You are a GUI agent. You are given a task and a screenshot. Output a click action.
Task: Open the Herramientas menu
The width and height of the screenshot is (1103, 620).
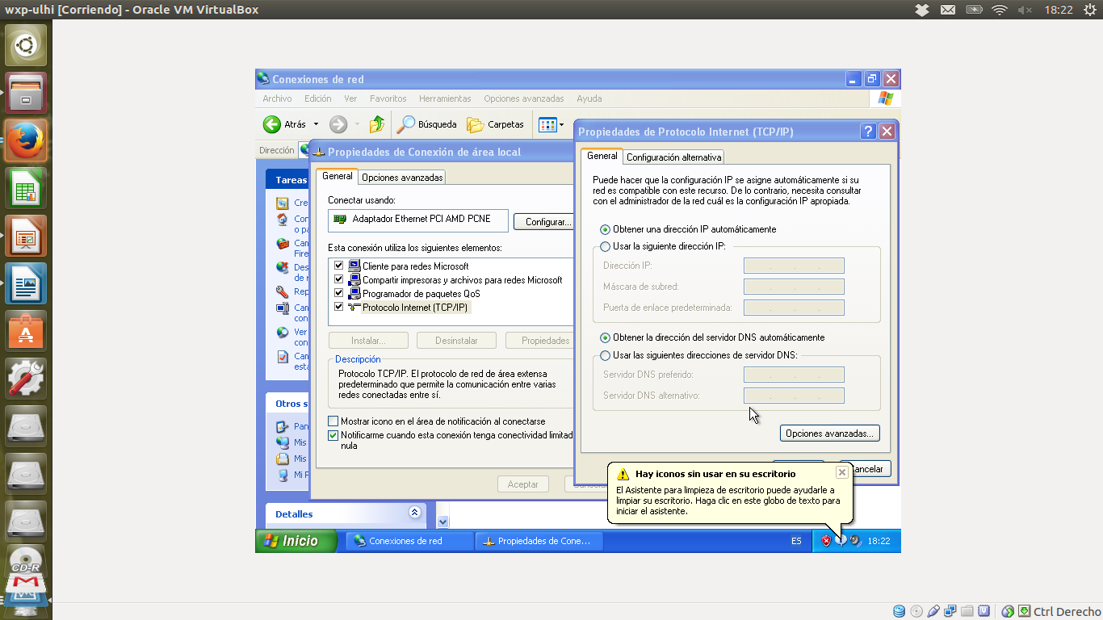[445, 98]
